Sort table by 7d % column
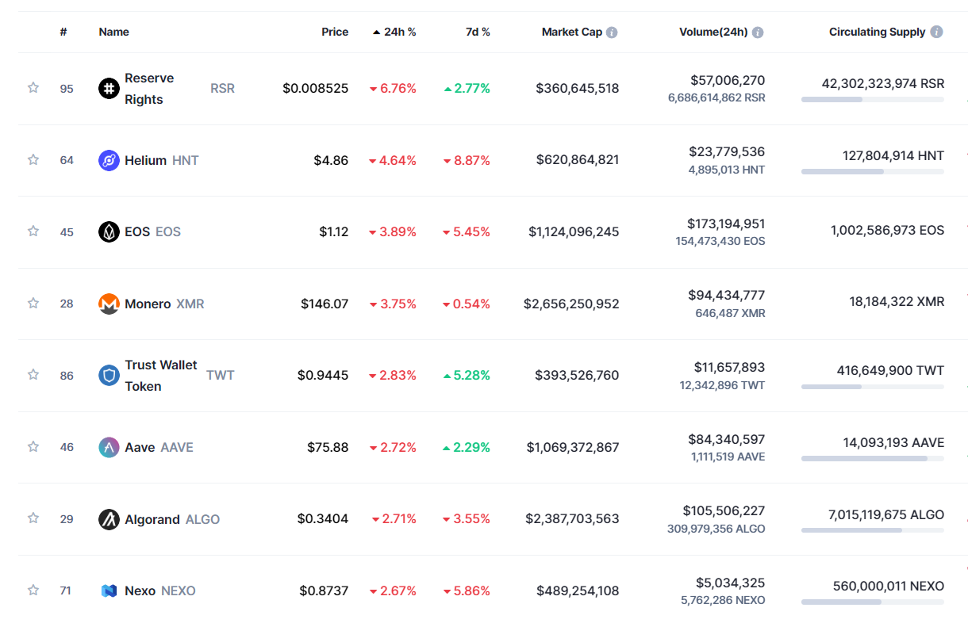 coord(478,32)
